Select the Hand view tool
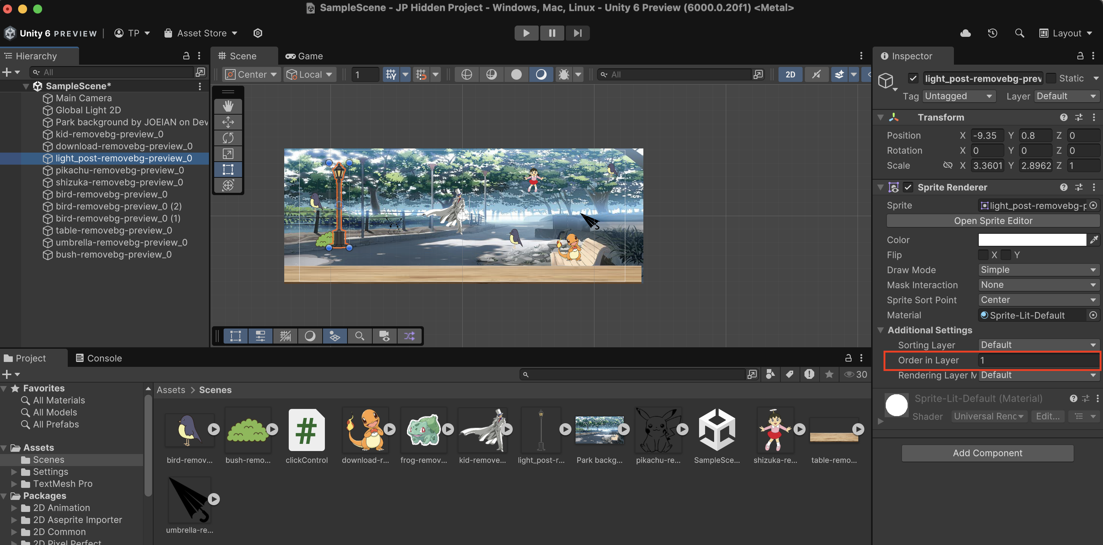Image resolution: width=1103 pixels, height=545 pixels. click(x=228, y=106)
